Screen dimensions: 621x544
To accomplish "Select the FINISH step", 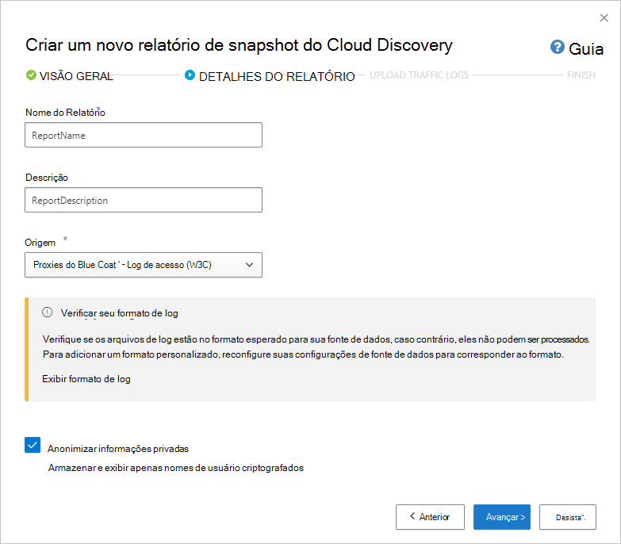I will (x=581, y=75).
